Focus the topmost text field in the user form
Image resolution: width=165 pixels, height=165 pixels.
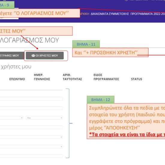(x=31, y=99)
